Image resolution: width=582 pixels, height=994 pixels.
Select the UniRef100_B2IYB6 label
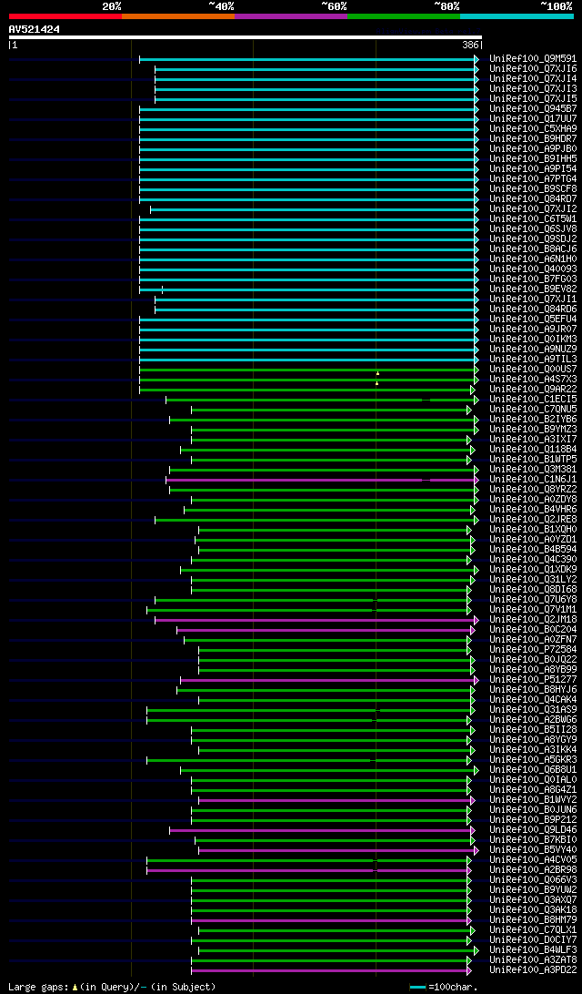533,420
